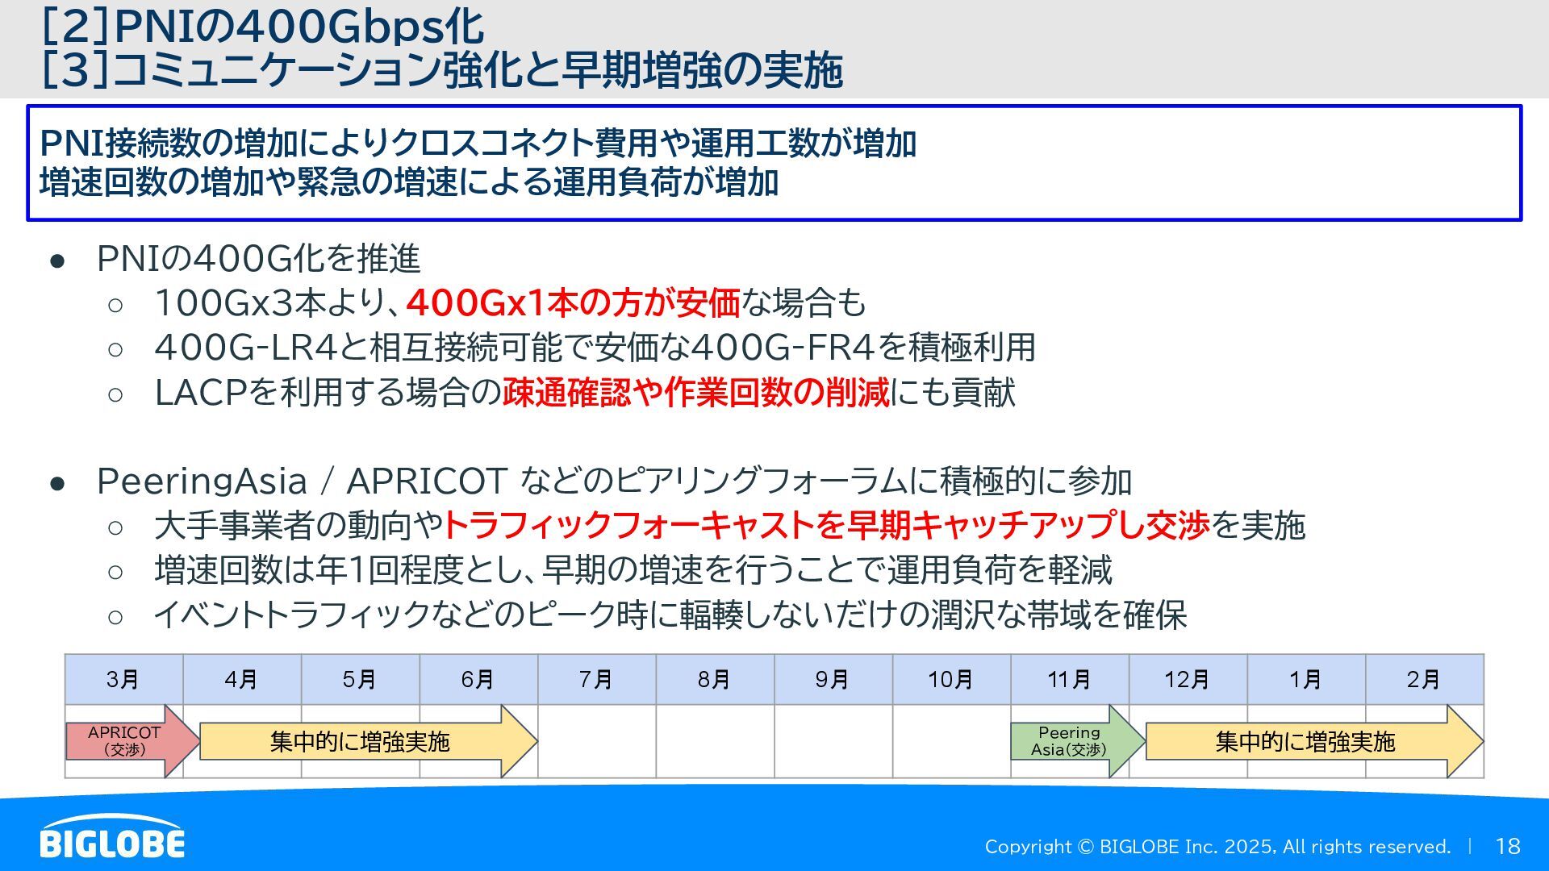Click the 7月 header cell
This screenshot has width=1549, height=871.
597,680
